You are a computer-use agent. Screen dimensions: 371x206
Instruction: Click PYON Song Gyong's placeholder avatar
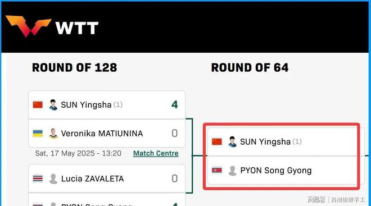232,171
